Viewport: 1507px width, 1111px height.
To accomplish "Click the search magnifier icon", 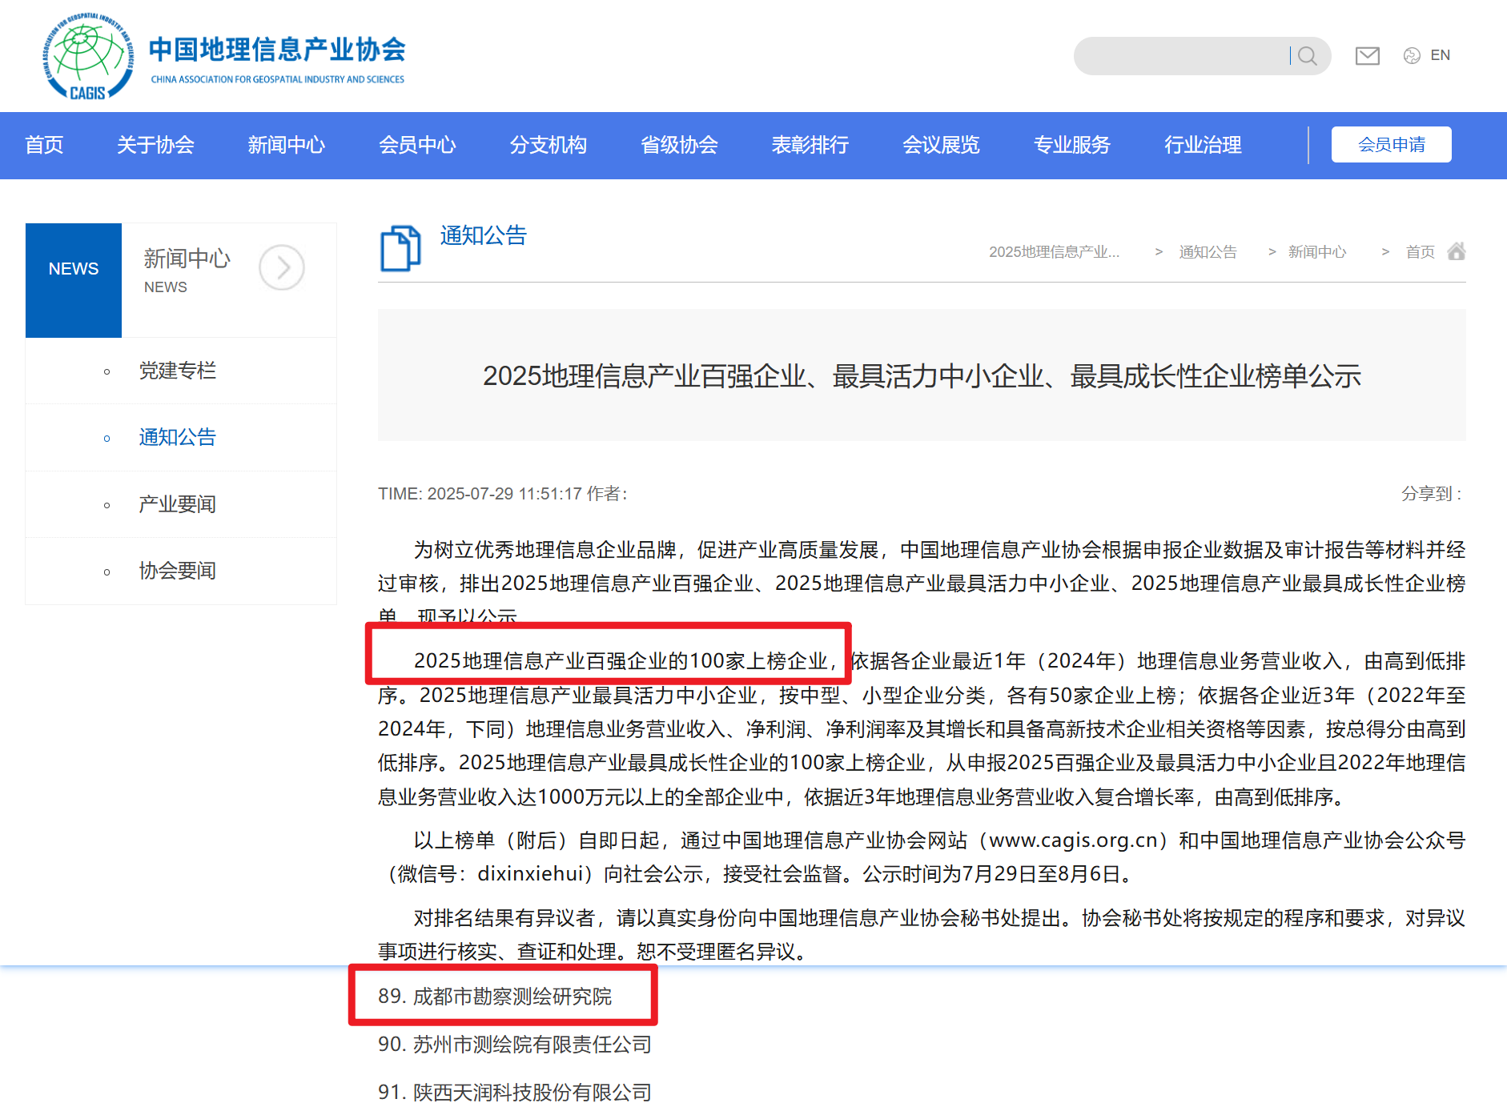I will tap(1308, 55).
